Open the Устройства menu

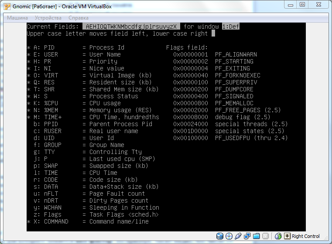point(48,18)
